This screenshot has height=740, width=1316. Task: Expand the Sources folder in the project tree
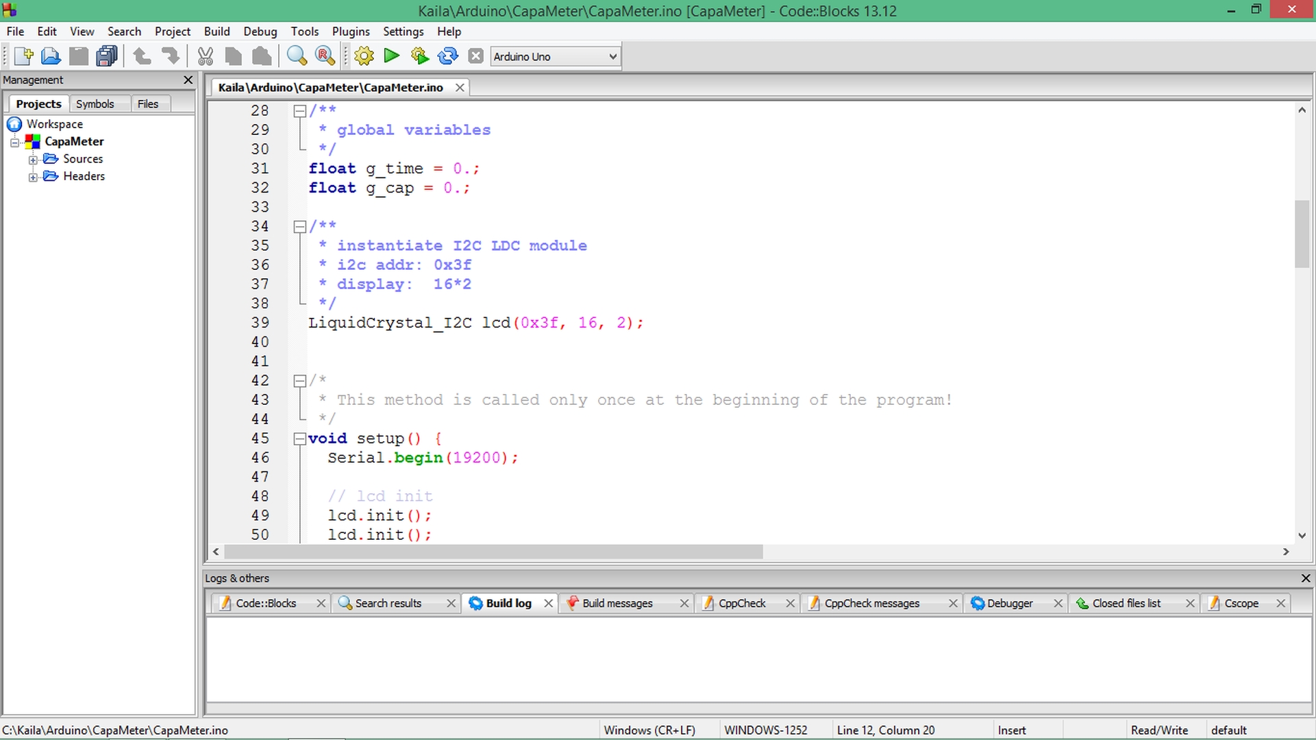pyautogui.click(x=33, y=159)
